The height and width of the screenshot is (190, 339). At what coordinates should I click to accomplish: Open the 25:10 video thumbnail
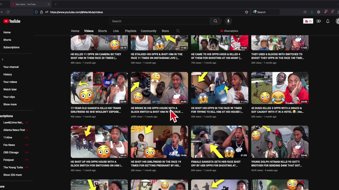(x=99, y=142)
